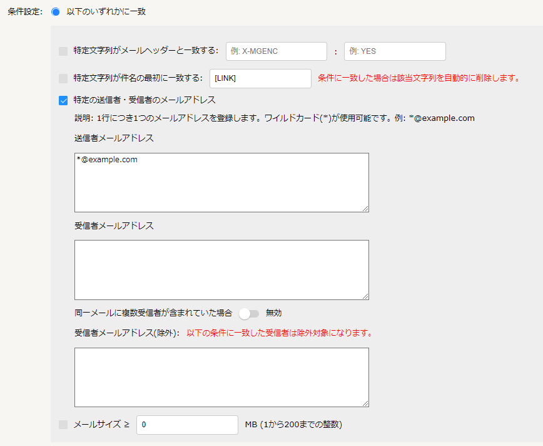543x446 pixels.
Task: Check the メールサイズ checkbox
Action: point(63,425)
